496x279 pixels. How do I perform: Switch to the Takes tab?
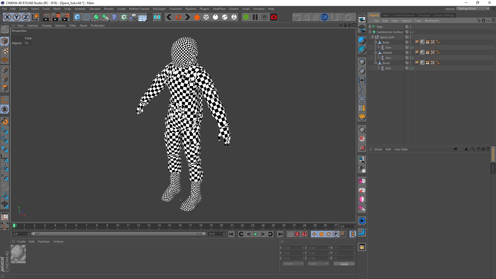pyautogui.click(x=385, y=15)
